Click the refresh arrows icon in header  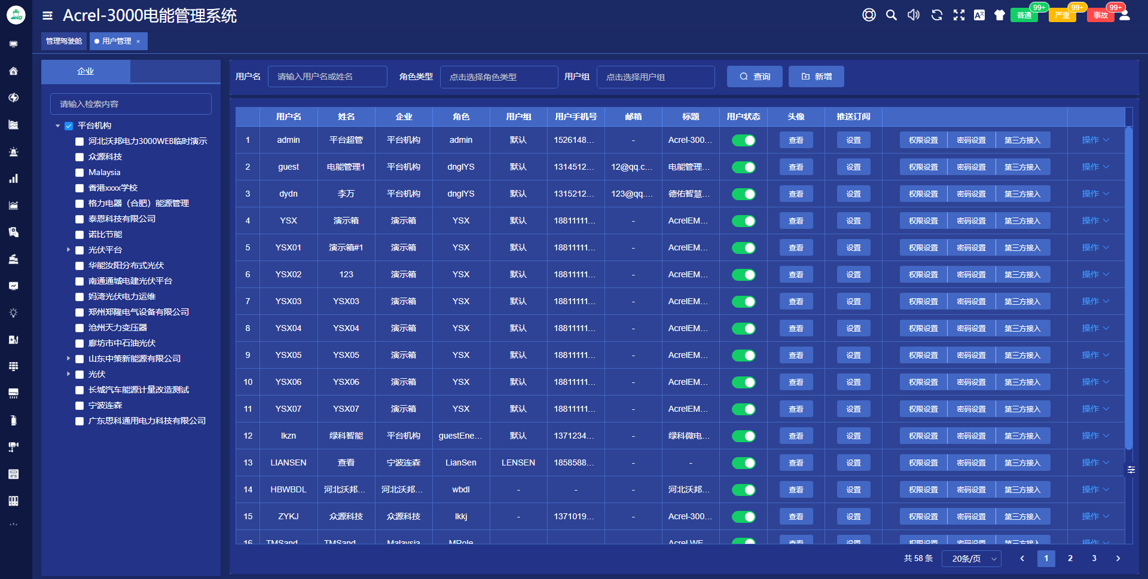pyautogui.click(x=937, y=15)
